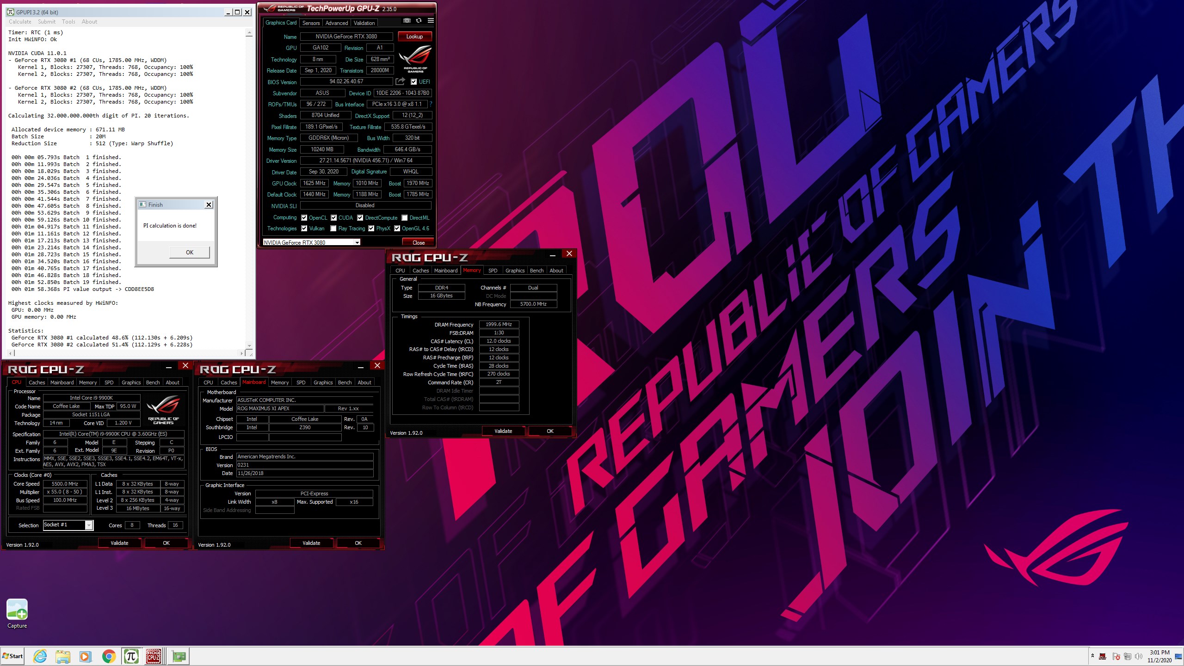
Task: Click the GPUPI vertical scrollbar up arrow
Action: (x=249, y=33)
